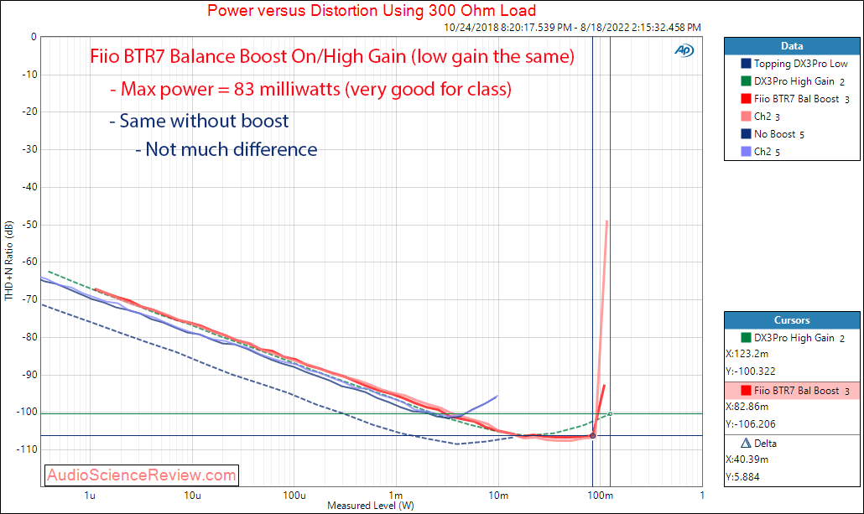
Task: Click the Data panel header
Action: tap(792, 46)
